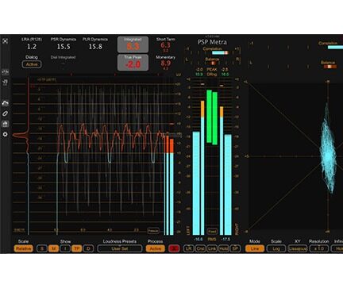343x288 pixels.
Task: Click the Short Term value 6.3
Action: (165, 45)
